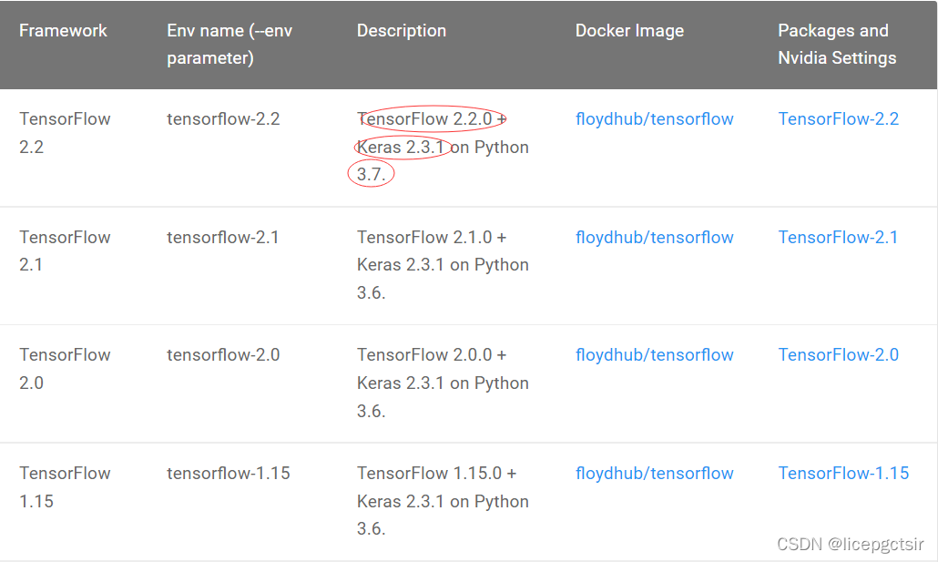Select the description for TensorFlow 2.0
The width and height of the screenshot is (938, 562).
point(443,383)
